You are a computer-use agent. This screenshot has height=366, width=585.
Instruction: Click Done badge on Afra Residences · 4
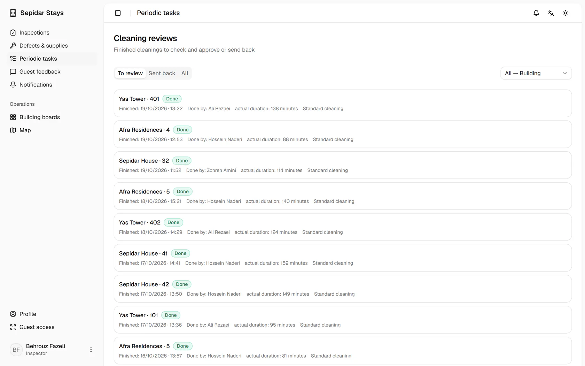[x=182, y=130]
